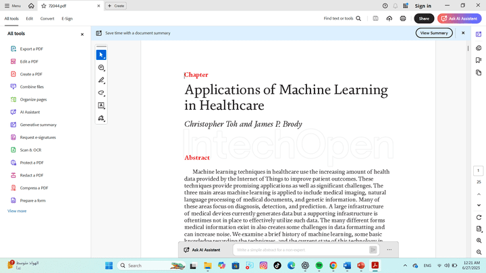Go to the previous page

(479, 194)
